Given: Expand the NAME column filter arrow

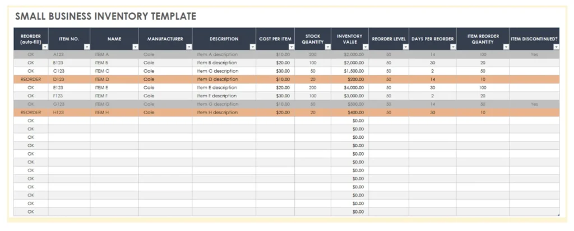Looking at the screenshot, I should [135, 47].
